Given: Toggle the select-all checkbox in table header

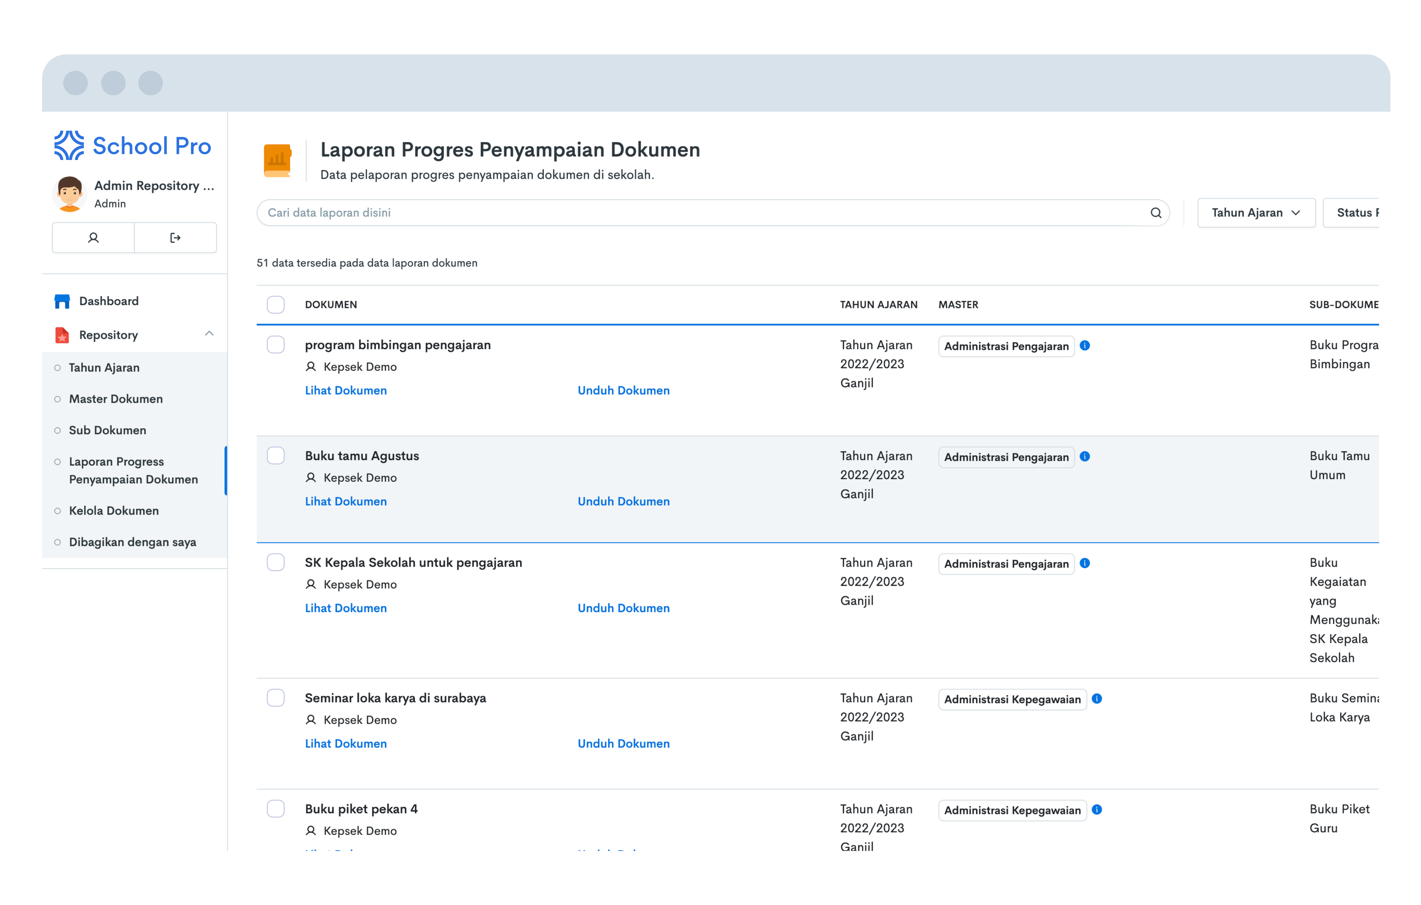Looking at the screenshot, I should [275, 305].
